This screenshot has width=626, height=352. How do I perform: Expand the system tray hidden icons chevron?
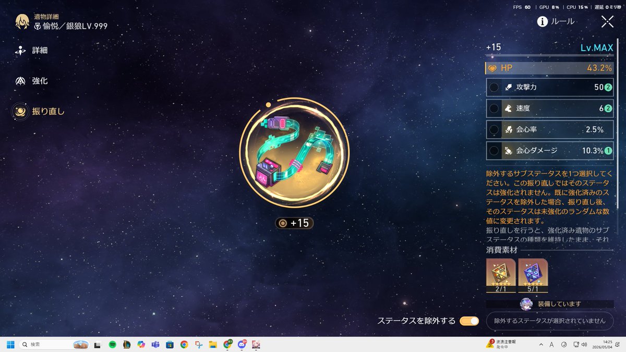tap(540, 344)
